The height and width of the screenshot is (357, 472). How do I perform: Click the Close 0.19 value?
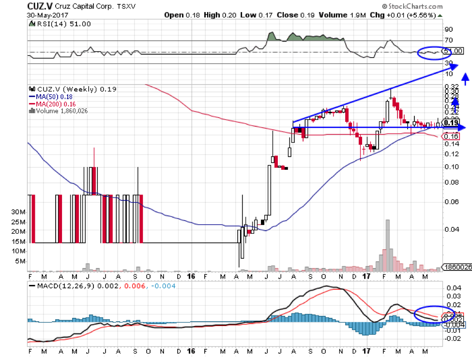click(x=296, y=15)
